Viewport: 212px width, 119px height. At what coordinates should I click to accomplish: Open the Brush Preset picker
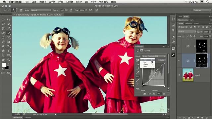pyautogui.click(x=15, y=10)
